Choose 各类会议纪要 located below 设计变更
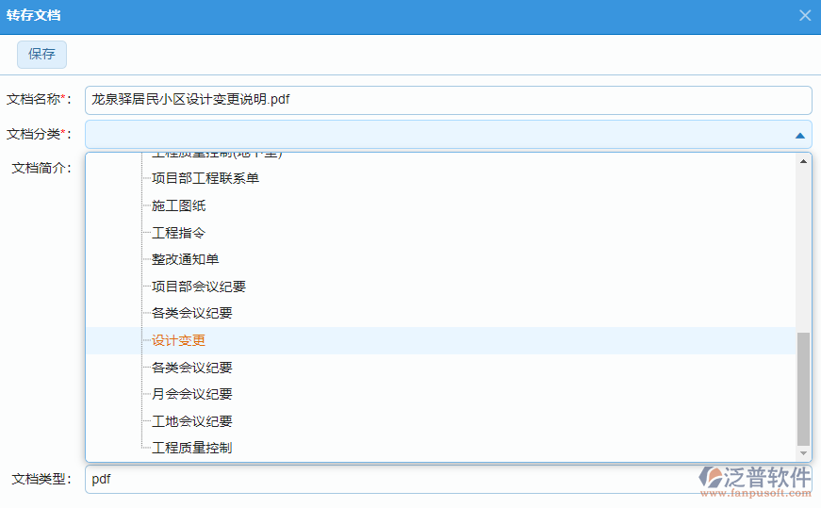The height and width of the screenshot is (508, 821). 191,368
